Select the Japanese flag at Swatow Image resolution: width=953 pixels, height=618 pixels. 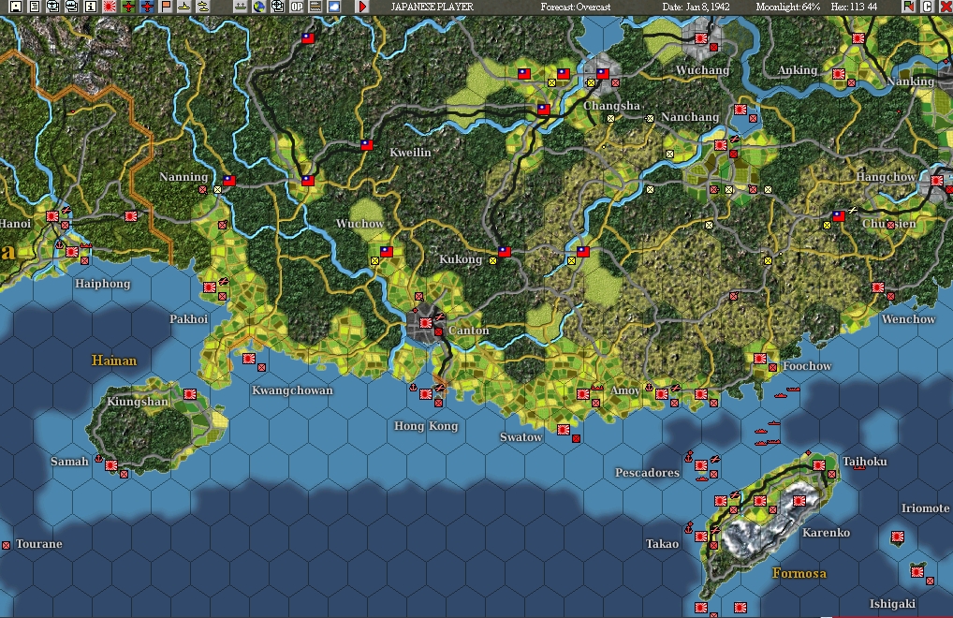click(x=564, y=430)
